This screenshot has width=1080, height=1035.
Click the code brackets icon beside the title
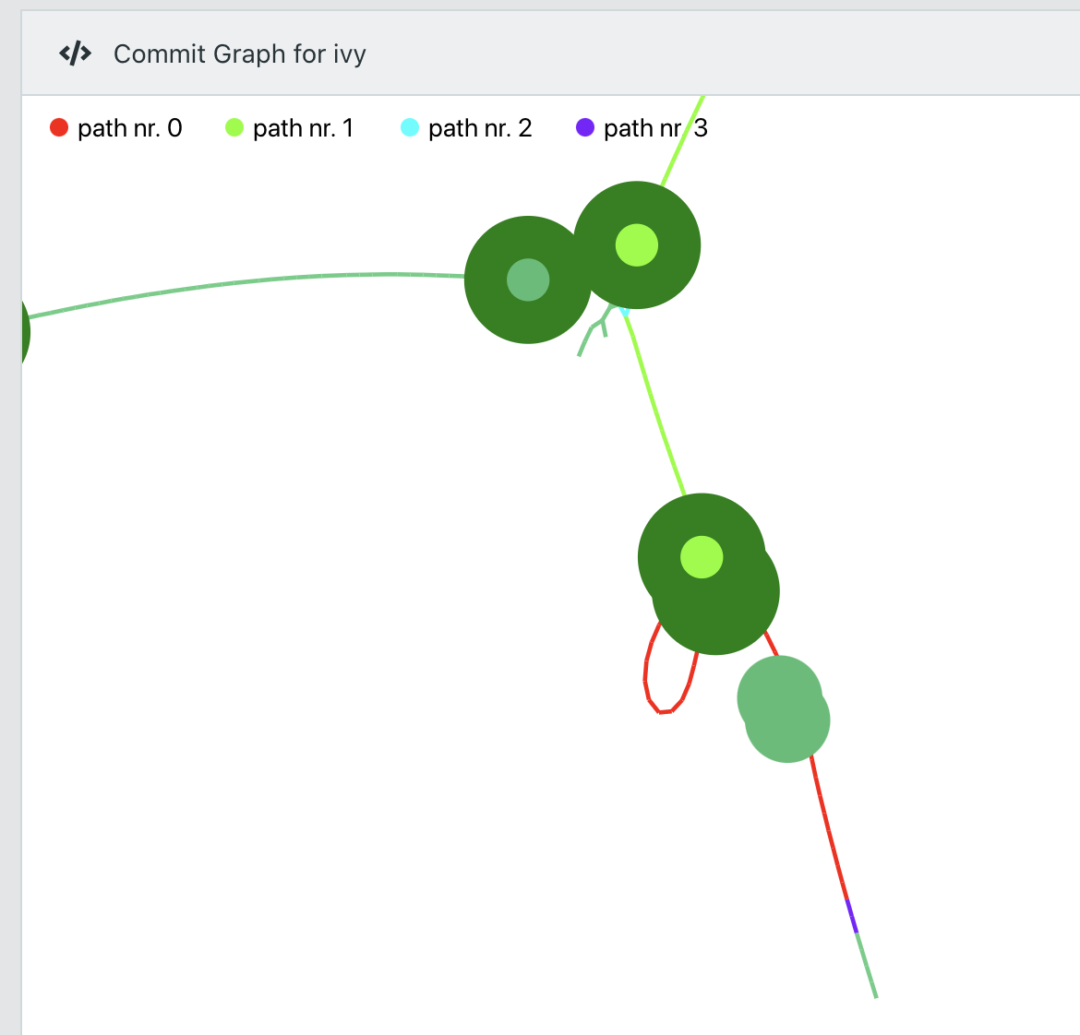(x=75, y=53)
